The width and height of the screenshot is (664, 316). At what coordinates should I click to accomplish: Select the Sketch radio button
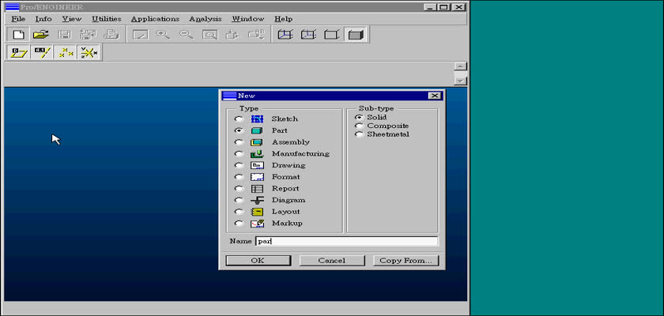(240, 119)
